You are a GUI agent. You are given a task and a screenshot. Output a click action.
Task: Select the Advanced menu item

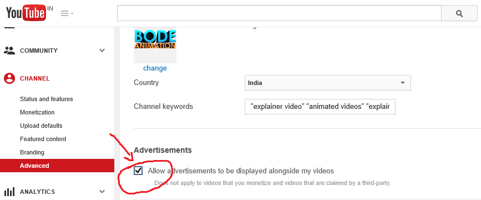pyautogui.click(x=57, y=166)
